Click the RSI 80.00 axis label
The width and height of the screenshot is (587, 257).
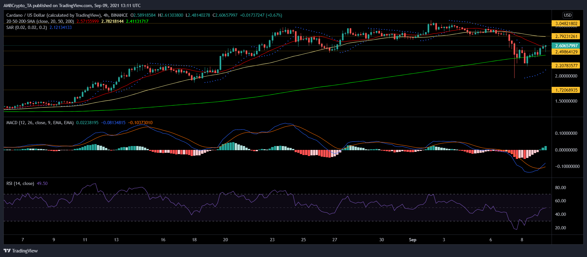click(561, 188)
